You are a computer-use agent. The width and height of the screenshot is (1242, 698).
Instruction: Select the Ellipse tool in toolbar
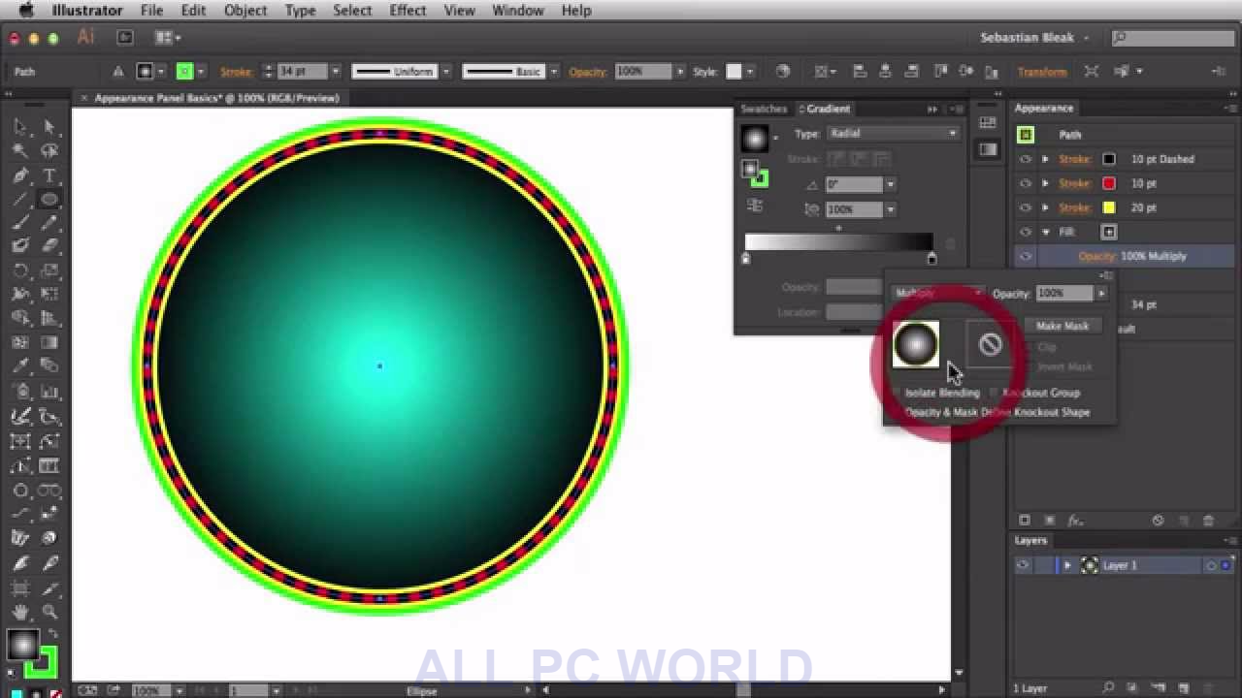coord(49,200)
